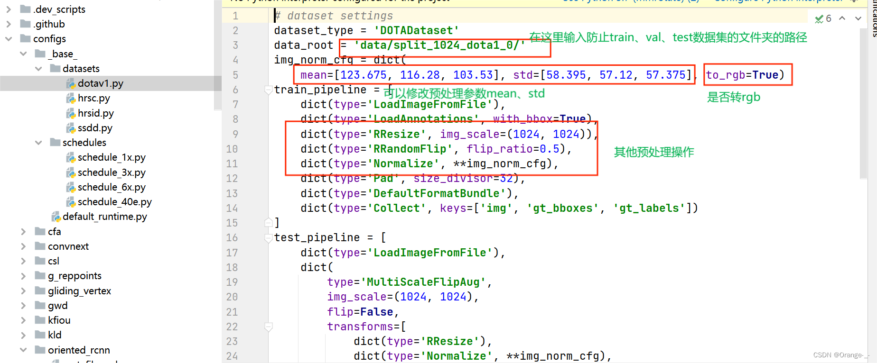Screen dimensions: 877x363
Task: Expand the kfiou folder arrow
Action: point(23,320)
